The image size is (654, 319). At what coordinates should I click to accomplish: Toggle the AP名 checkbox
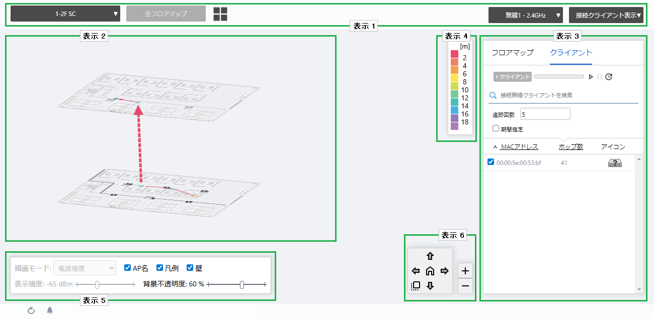pos(128,268)
